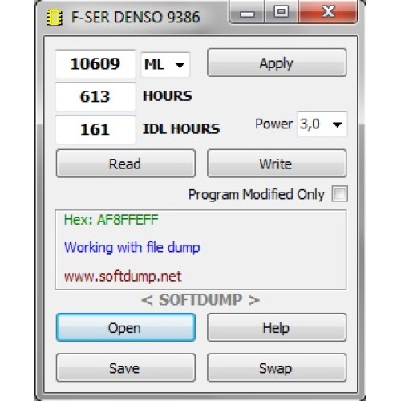401x401 pixels.
Task: Click the 'Power' label
Action: (x=273, y=124)
